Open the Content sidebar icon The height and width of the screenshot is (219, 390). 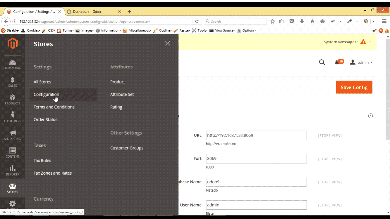[13, 153]
